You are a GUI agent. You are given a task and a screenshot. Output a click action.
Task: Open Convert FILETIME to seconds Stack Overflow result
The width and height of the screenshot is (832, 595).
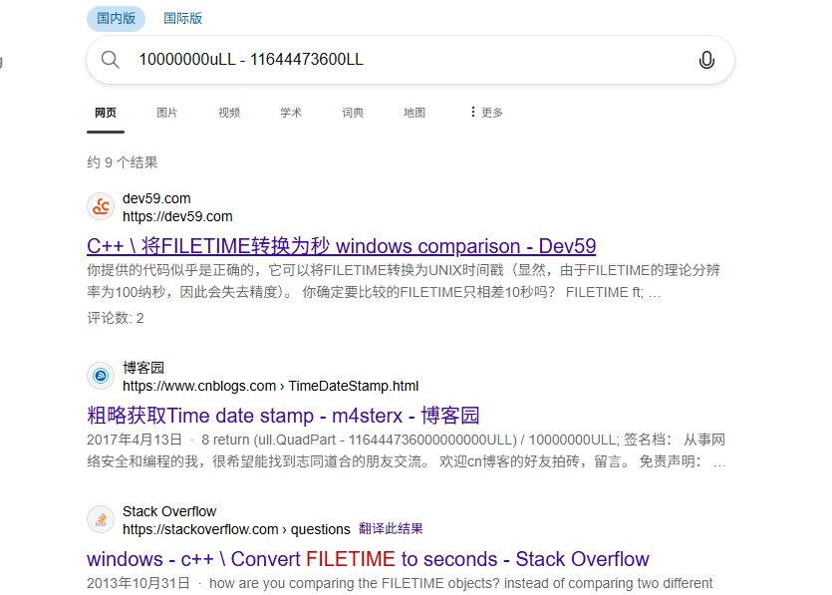click(368, 559)
